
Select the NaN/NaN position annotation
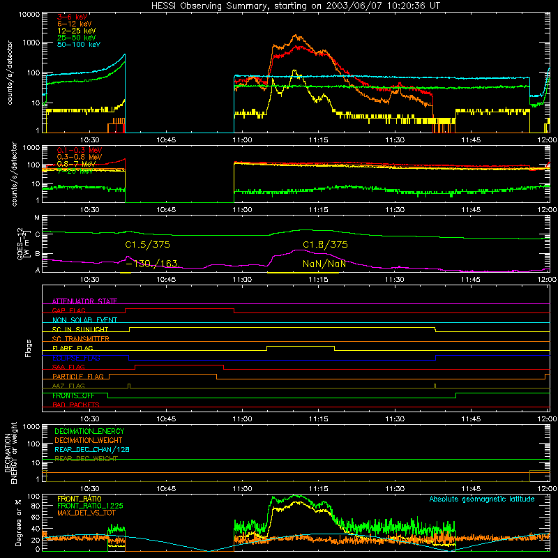click(324, 264)
